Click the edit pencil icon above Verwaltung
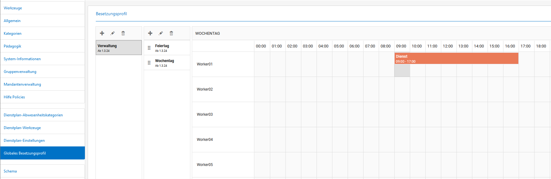Viewport: 551px width, 179px height. pyautogui.click(x=113, y=33)
